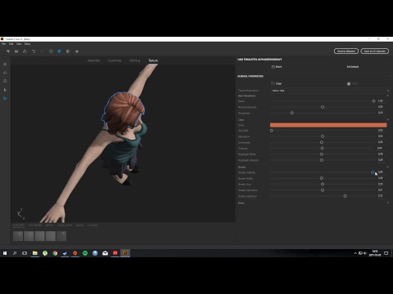
Task: Click the Streaks Hue slider handle
Action: point(323,185)
